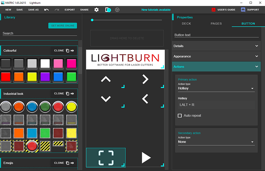Click the GET MORE ONLINE button

coord(63,26)
